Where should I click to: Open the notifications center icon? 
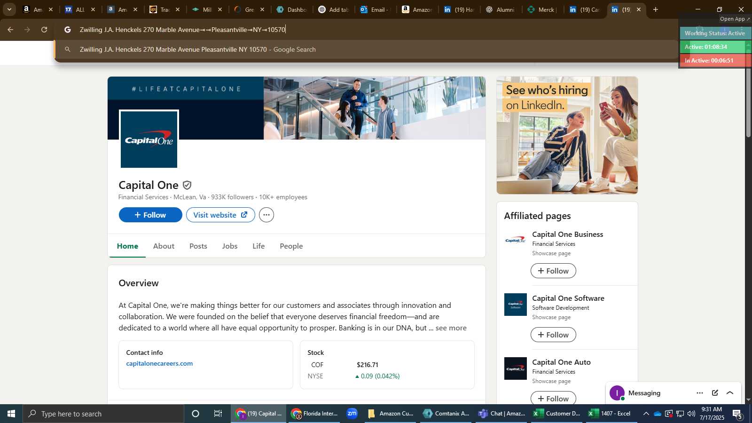737,414
